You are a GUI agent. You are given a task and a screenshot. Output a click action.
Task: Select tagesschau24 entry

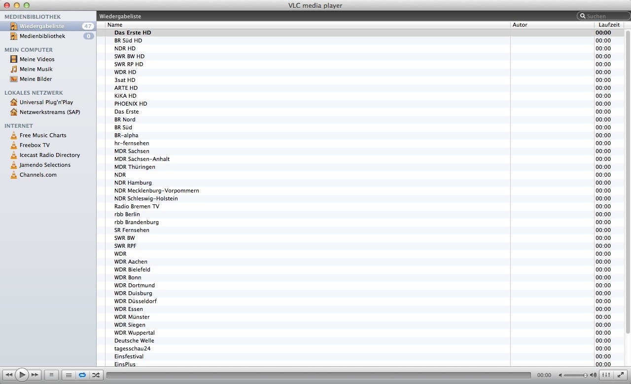pos(360,348)
